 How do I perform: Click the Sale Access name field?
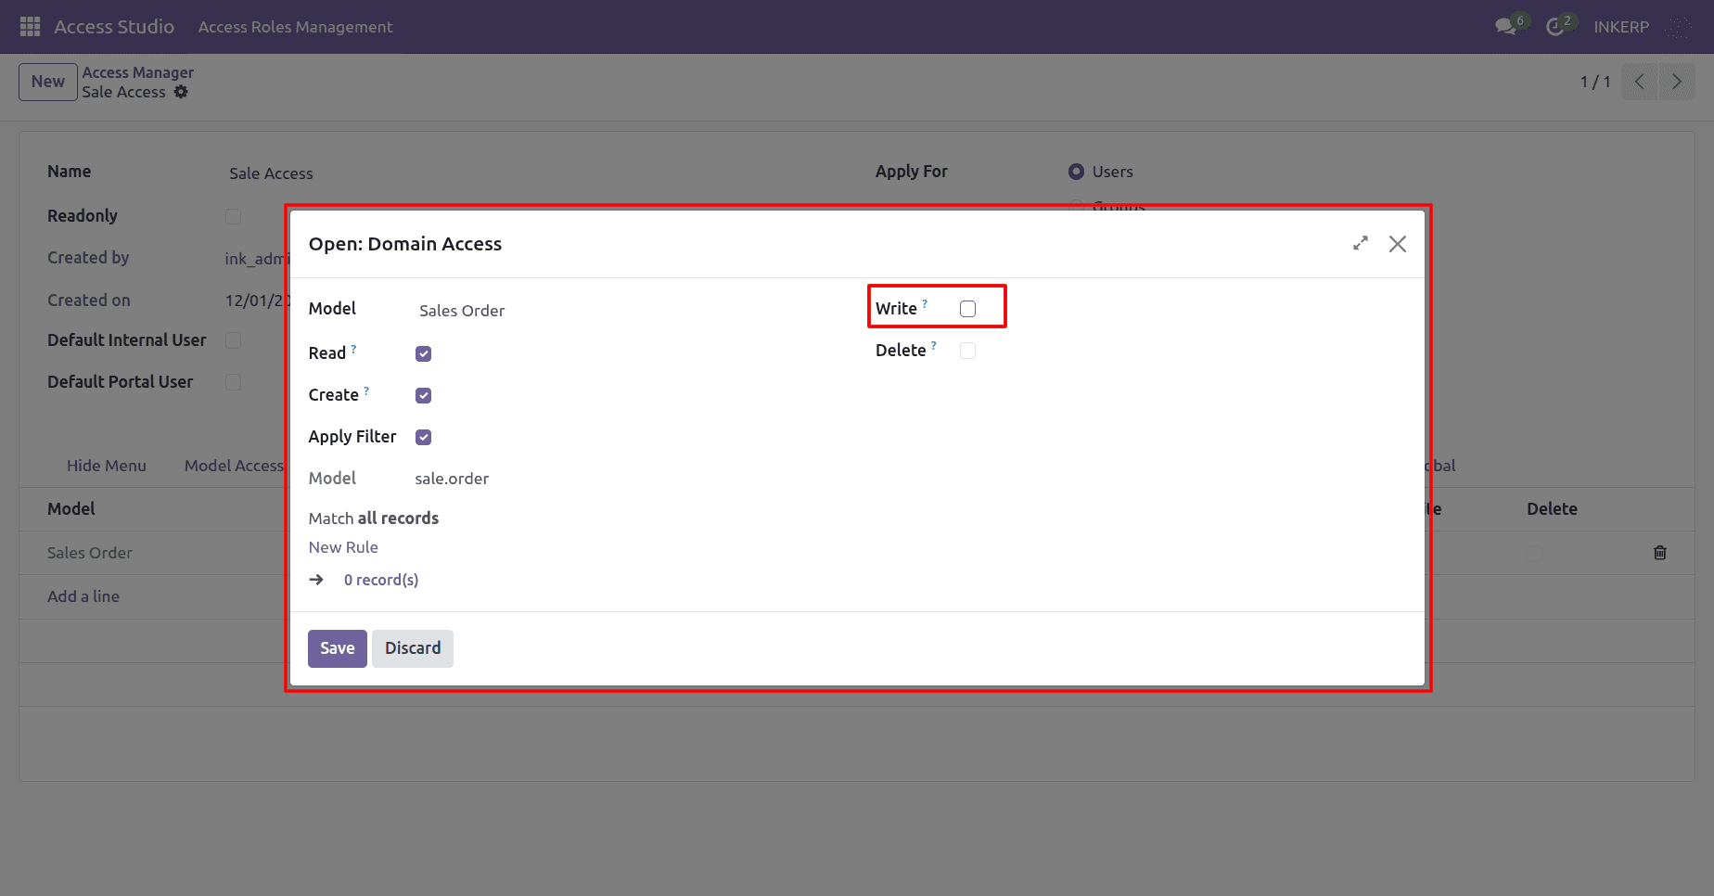(x=271, y=173)
